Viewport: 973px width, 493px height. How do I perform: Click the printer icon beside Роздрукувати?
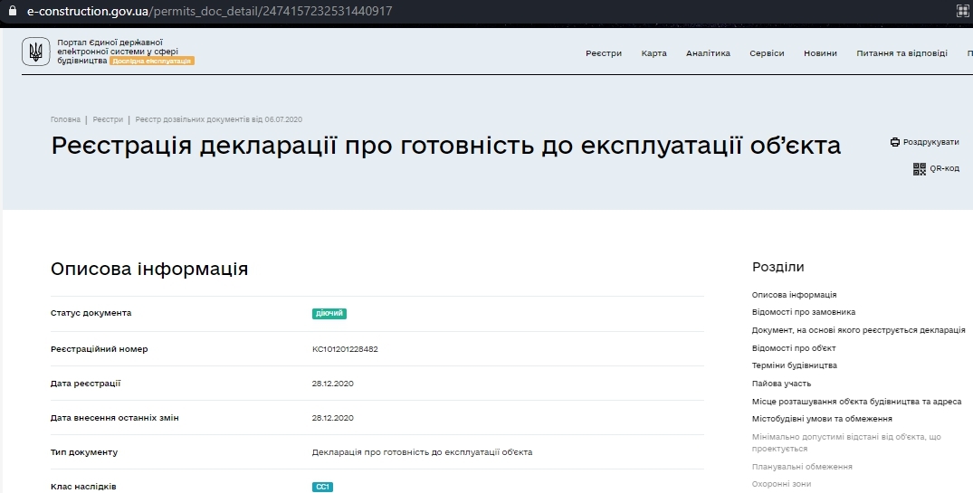click(x=895, y=142)
